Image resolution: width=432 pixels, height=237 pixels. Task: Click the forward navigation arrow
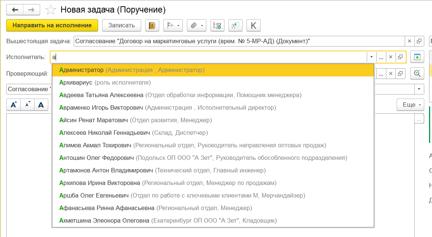[32, 10]
